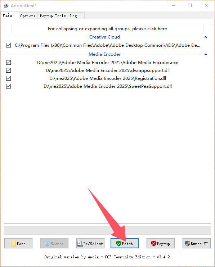Collapse the Creative Cloud group arrow

pos(206,37)
